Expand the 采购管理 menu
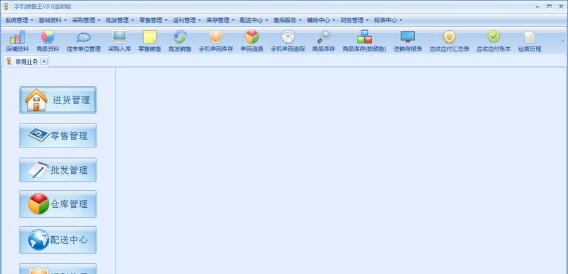The image size is (568, 274). [x=86, y=20]
